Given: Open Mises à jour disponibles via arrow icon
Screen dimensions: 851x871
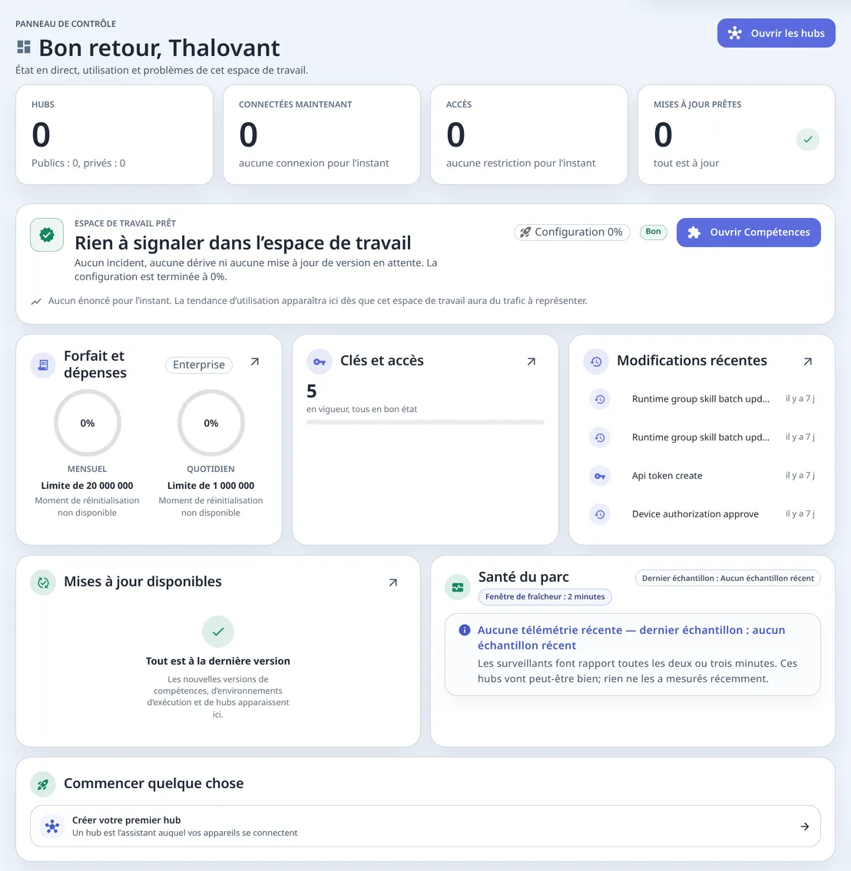Looking at the screenshot, I should [x=393, y=582].
